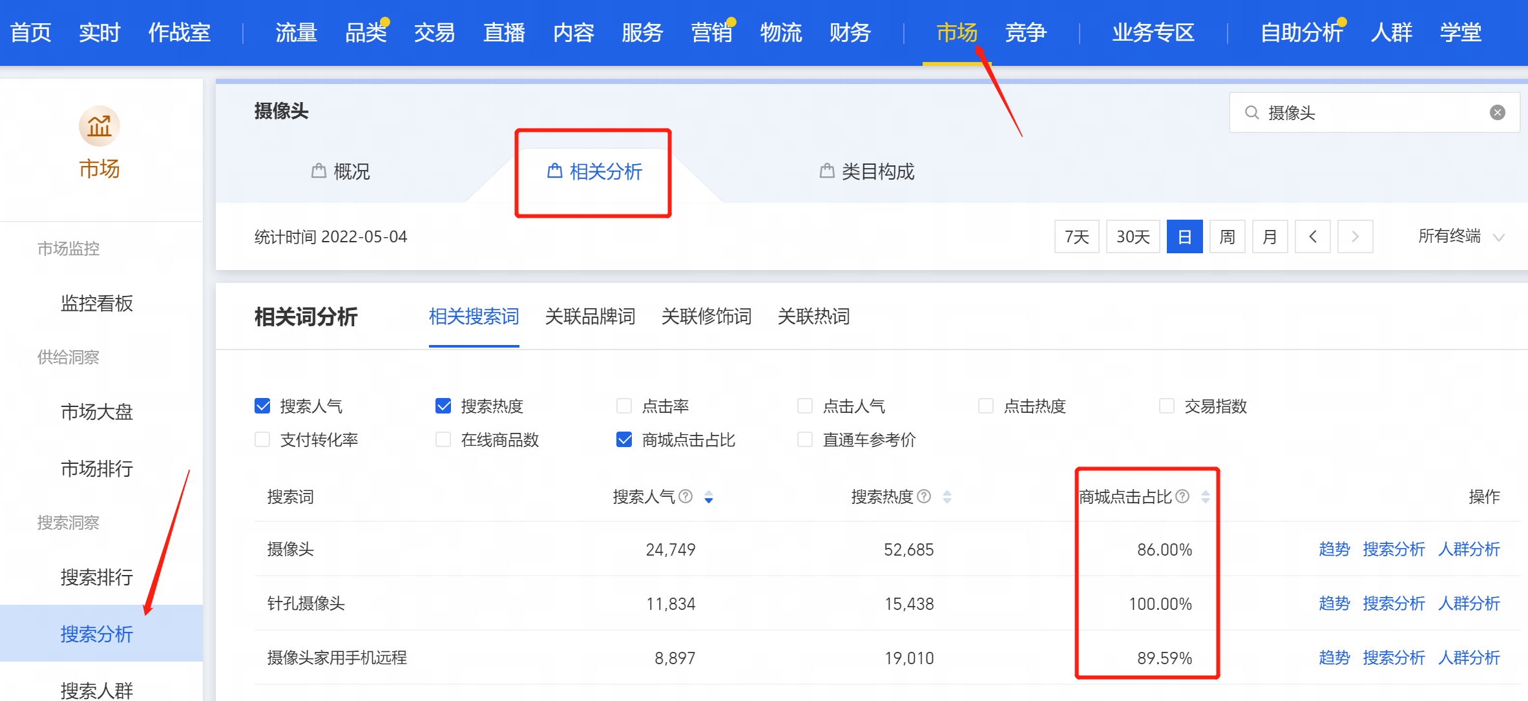Screen dimensions: 1528x701
Task: Go to the next date period
Action: click(x=1355, y=236)
